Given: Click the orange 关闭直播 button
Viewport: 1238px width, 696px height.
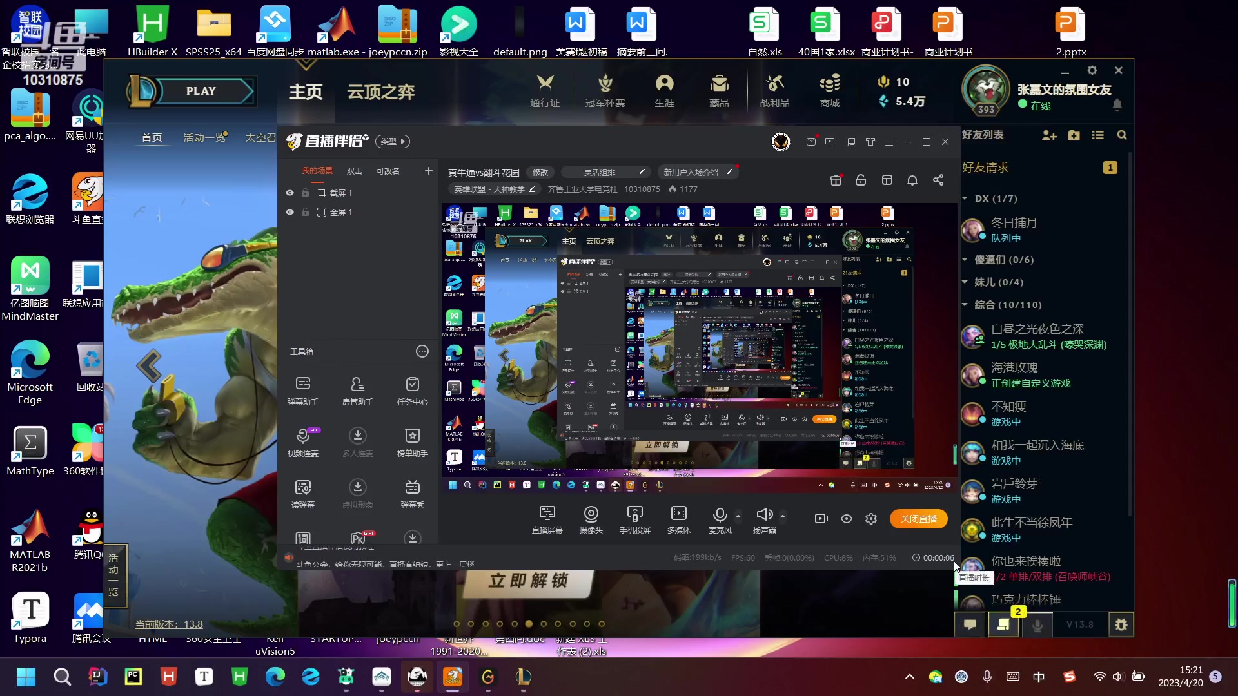Looking at the screenshot, I should (919, 519).
